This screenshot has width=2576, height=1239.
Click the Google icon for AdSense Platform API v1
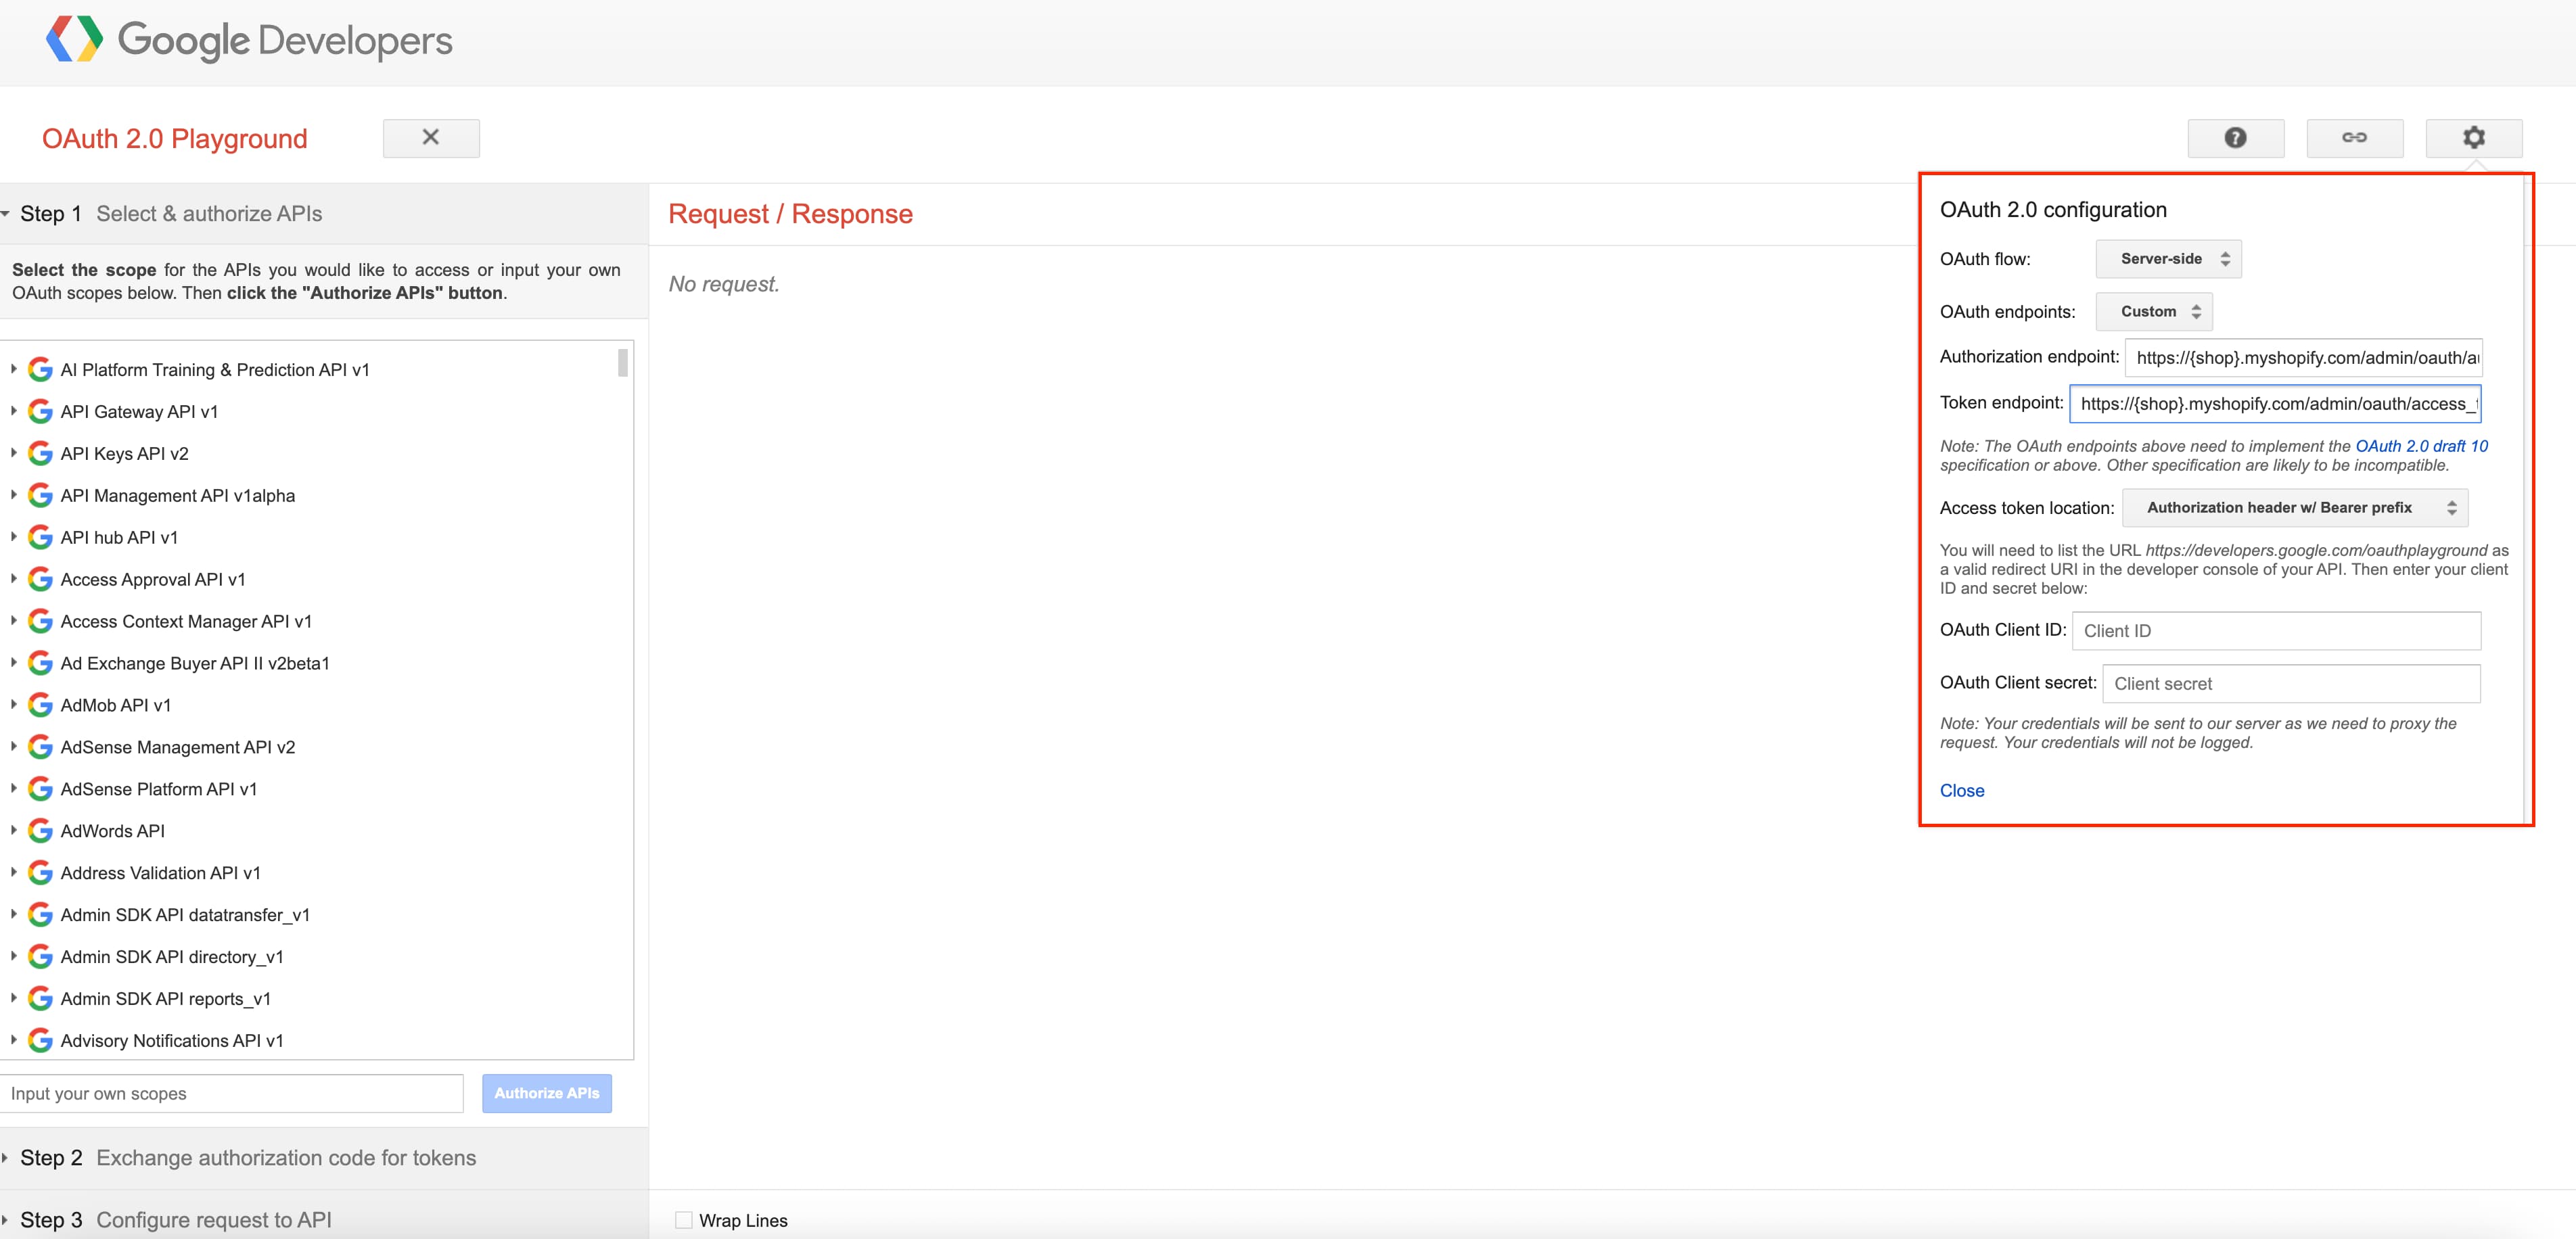tap(40, 789)
